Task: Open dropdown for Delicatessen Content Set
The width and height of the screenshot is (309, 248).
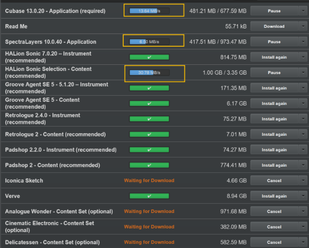Action: click(303, 242)
